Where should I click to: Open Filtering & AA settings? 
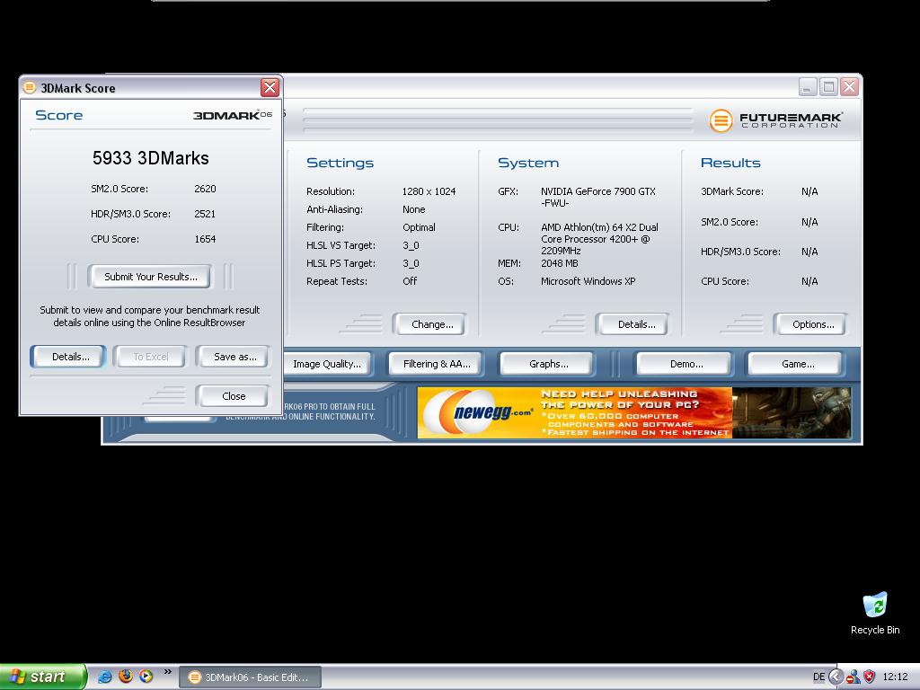[x=436, y=364]
